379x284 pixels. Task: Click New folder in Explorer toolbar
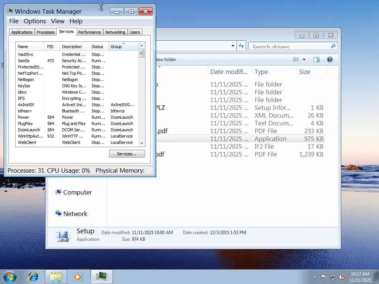[166, 60]
